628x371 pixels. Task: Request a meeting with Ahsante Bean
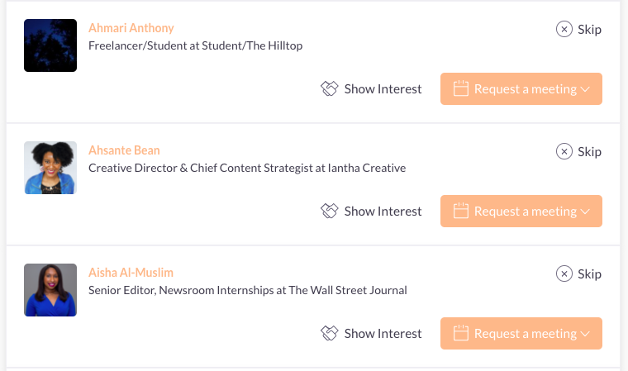click(521, 212)
